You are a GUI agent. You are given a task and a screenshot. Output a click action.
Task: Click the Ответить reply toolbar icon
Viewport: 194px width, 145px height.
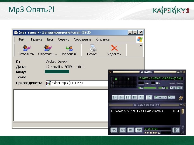[27, 48]
